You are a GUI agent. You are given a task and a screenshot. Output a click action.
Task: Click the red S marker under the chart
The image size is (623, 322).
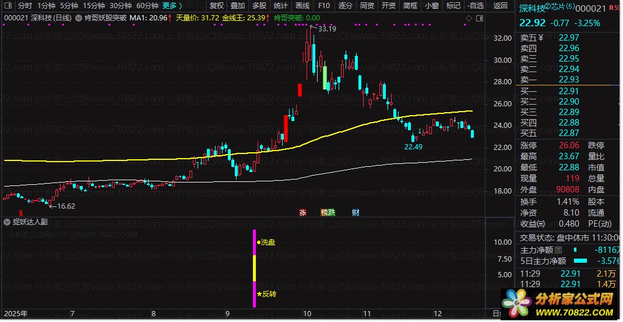click(22, 213)
